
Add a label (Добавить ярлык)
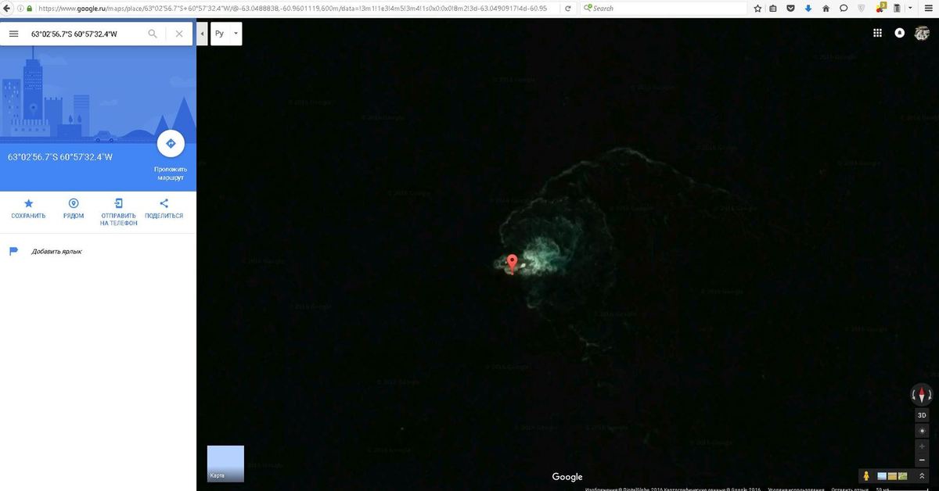(56, 252)
